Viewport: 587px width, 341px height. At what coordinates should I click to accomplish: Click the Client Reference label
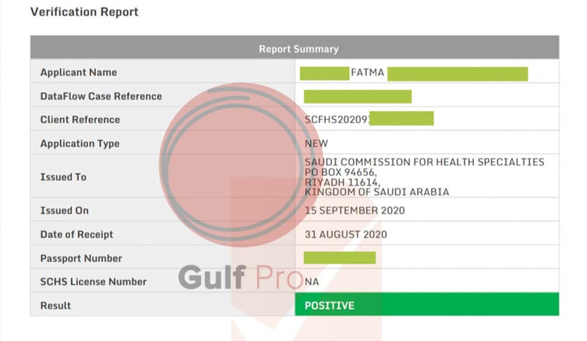coord(80,120)
